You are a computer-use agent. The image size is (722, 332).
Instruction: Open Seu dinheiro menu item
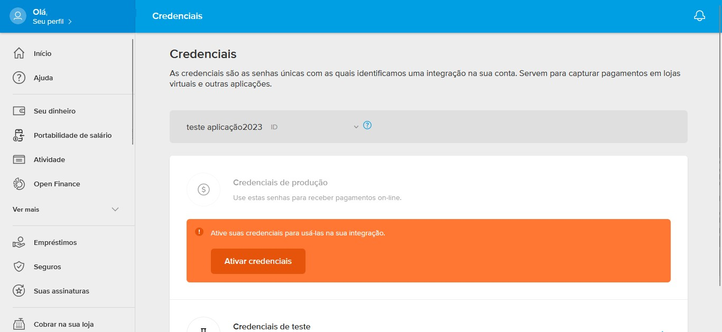point(54,111)
